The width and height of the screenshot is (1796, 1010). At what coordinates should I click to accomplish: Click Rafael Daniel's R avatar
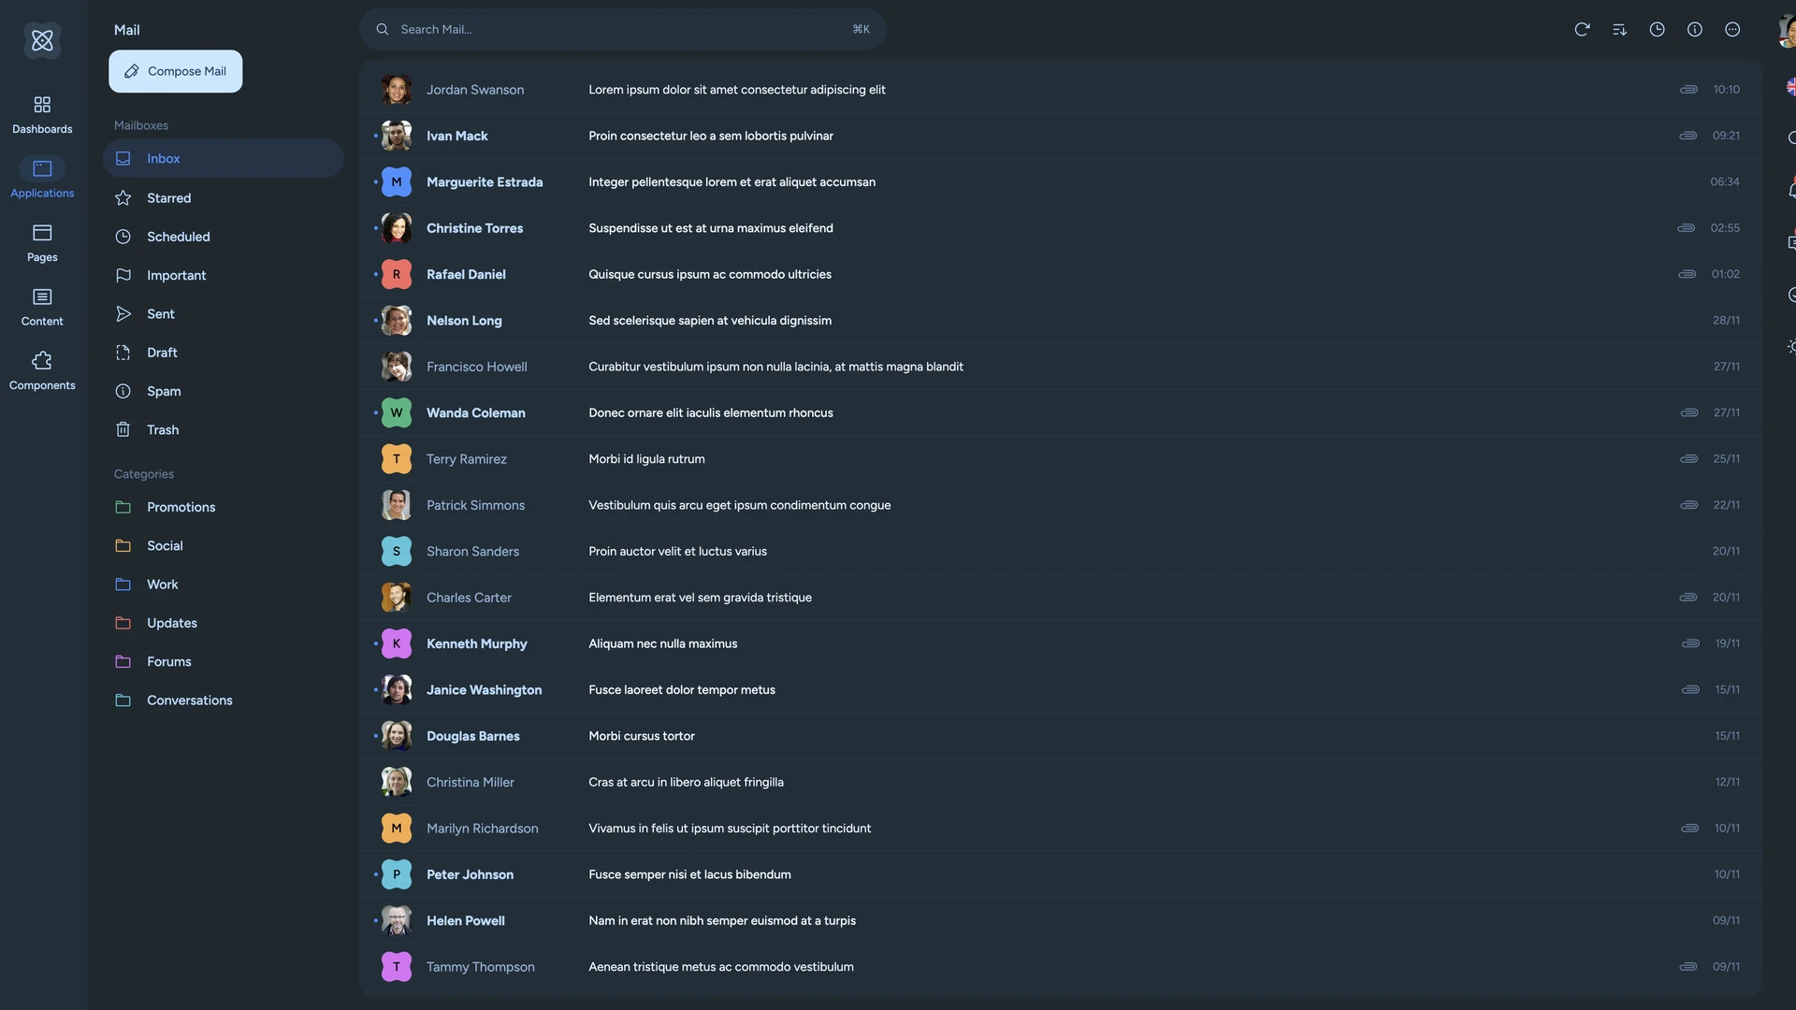[x=397, y=274]
